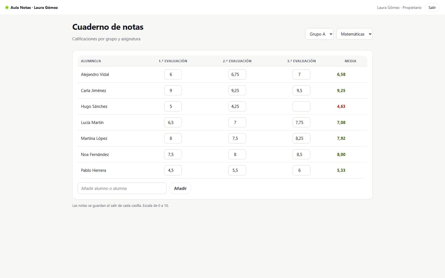Image resolution: width=445 pixels, height=278 pixels.
Task: Edit Lucía Martín's 2.ª evaluación grade
Action: 237,122
